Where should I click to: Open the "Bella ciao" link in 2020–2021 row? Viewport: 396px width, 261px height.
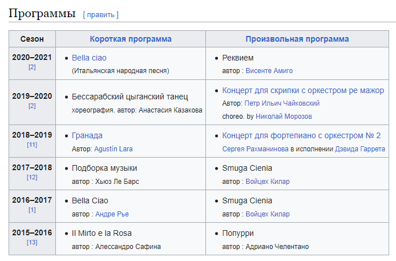click(x=89, y=58)
